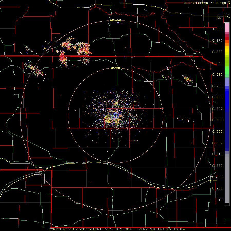Select the 0.840 scale value
The width and height of the screenshot is (231, 231).
click(217, 63)
